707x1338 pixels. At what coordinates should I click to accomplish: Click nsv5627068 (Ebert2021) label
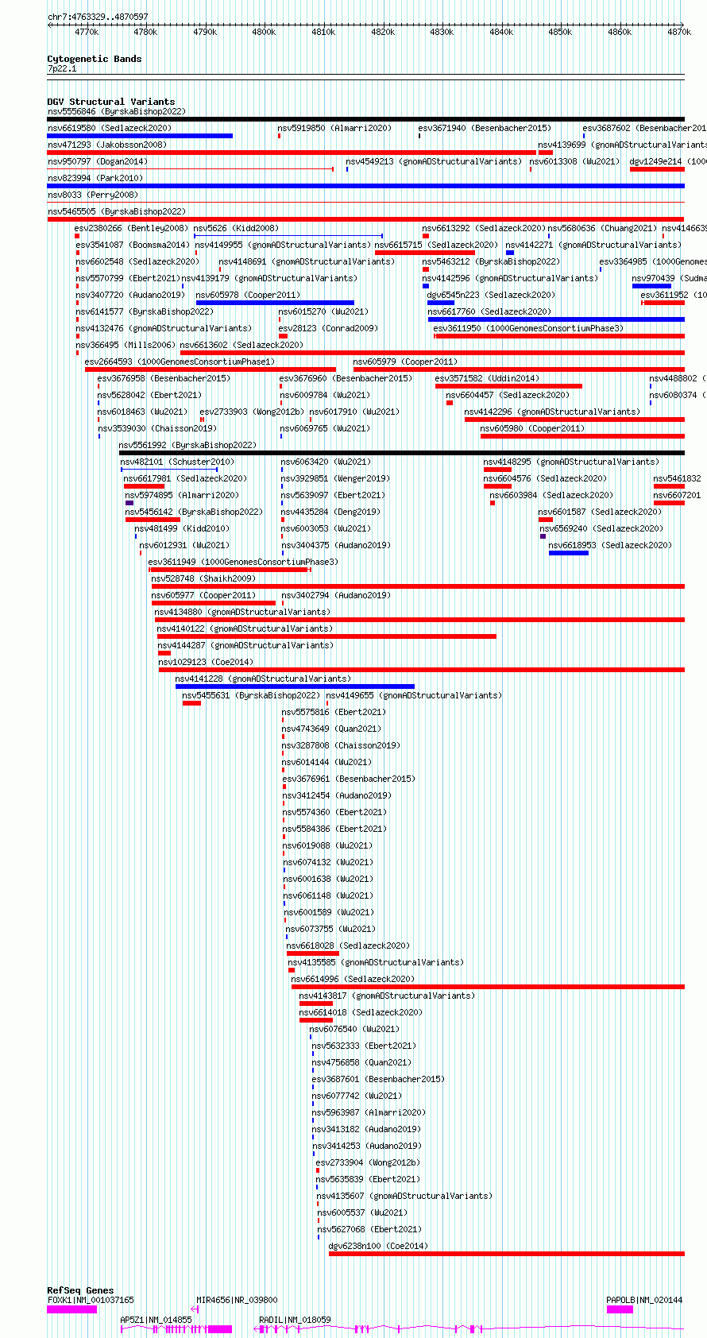point(369,1229)
